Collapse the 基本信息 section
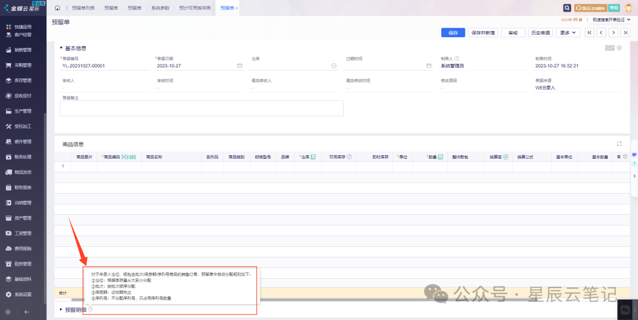This screenshot has width=638, height=320. point(61,48)
